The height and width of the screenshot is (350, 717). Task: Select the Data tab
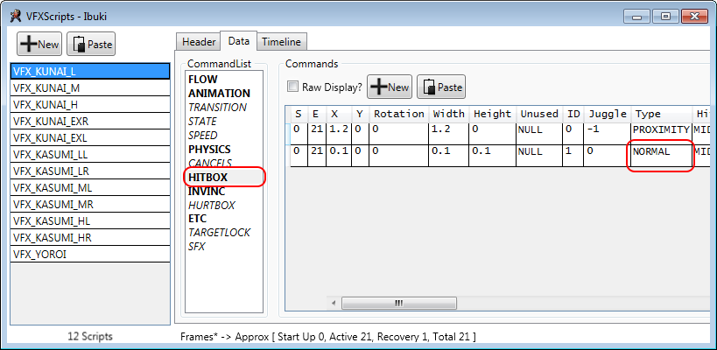[238, 41]
